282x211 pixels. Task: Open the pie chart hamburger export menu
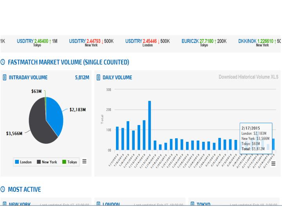84,161
